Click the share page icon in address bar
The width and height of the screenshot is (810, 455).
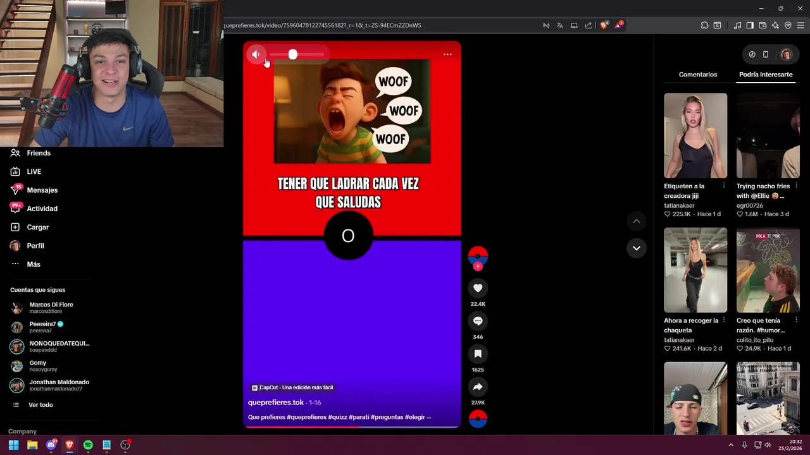click(589, 25)
